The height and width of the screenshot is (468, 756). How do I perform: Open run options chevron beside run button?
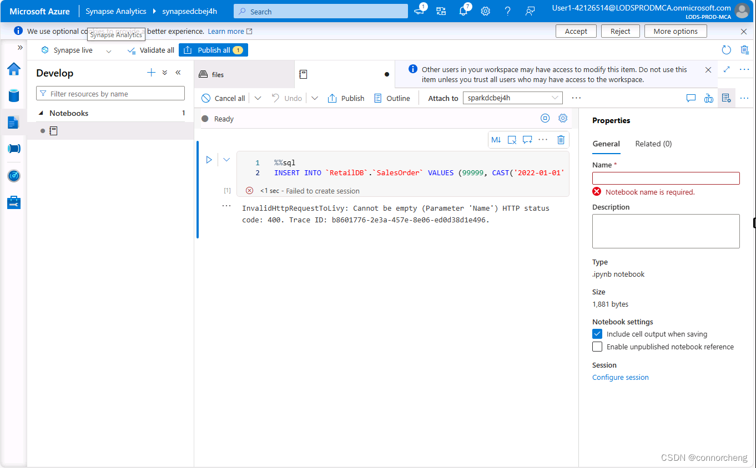click(x=226, y=160)
